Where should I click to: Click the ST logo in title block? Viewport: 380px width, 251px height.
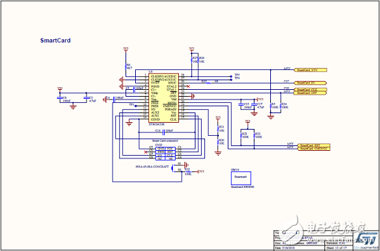point(366,241)
